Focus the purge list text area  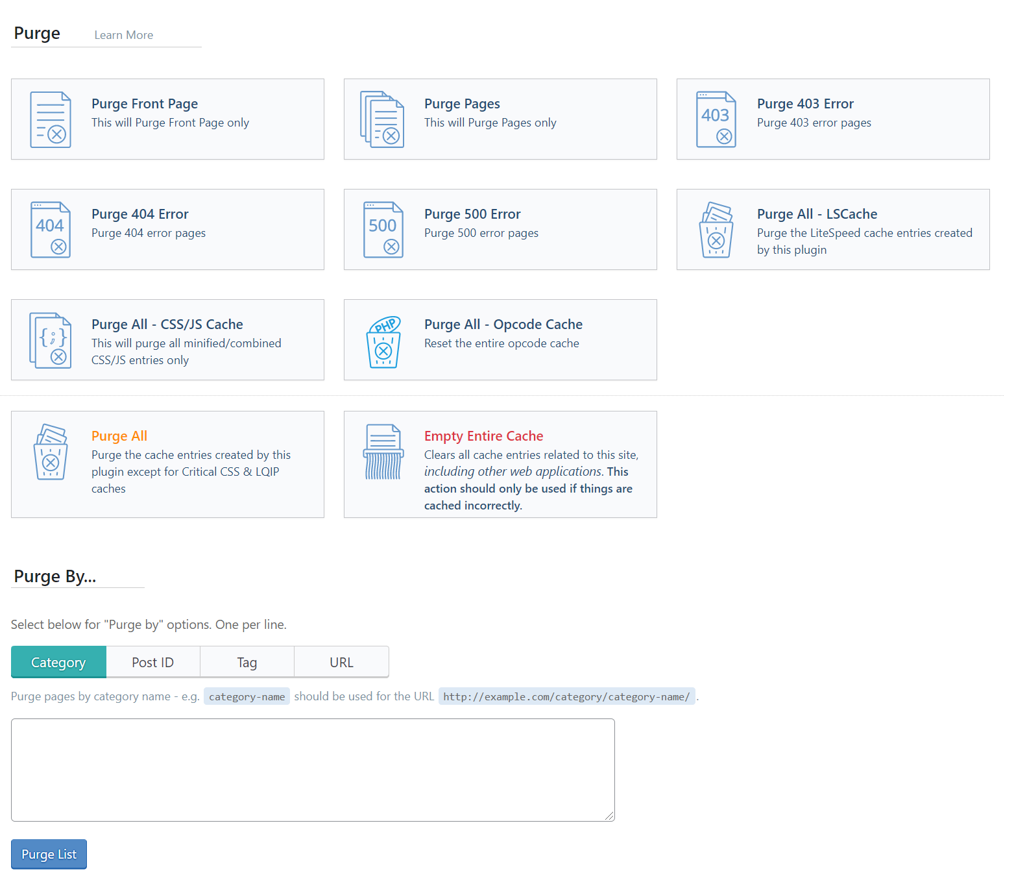point(313,770)
